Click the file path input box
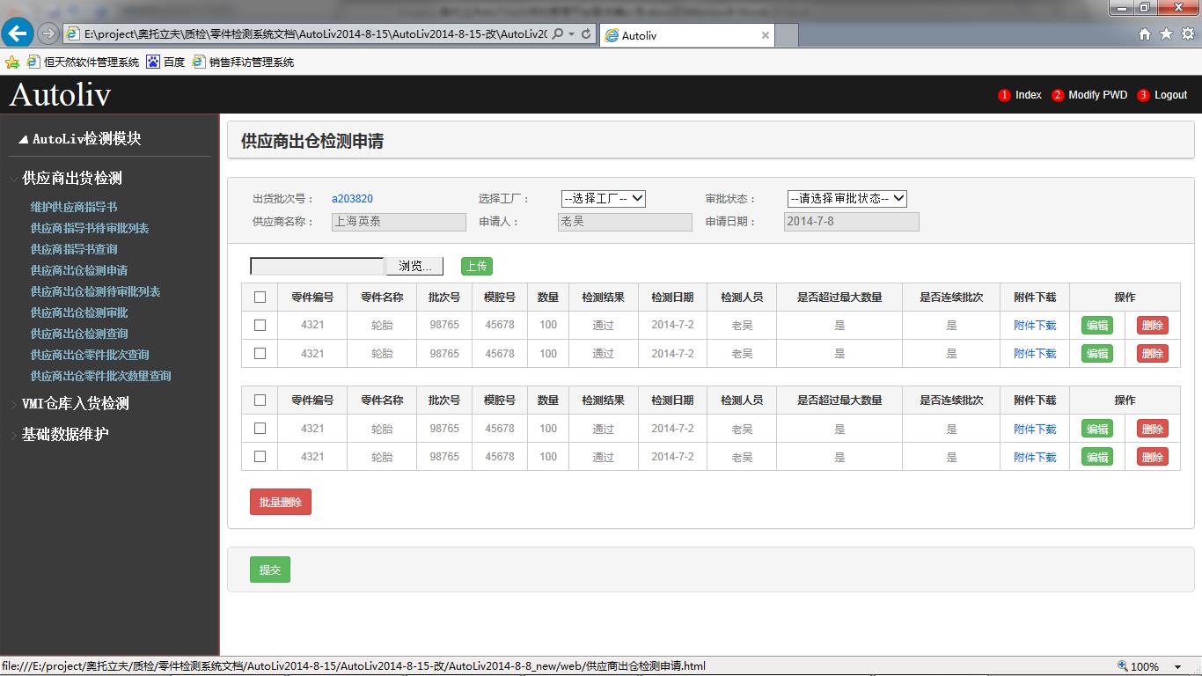 coord(318,266)
